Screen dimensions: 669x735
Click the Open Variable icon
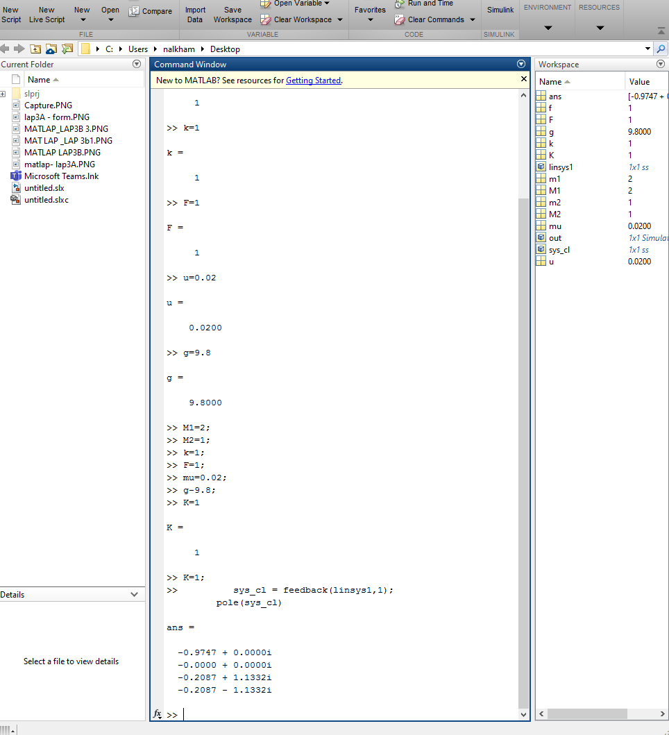265,3
